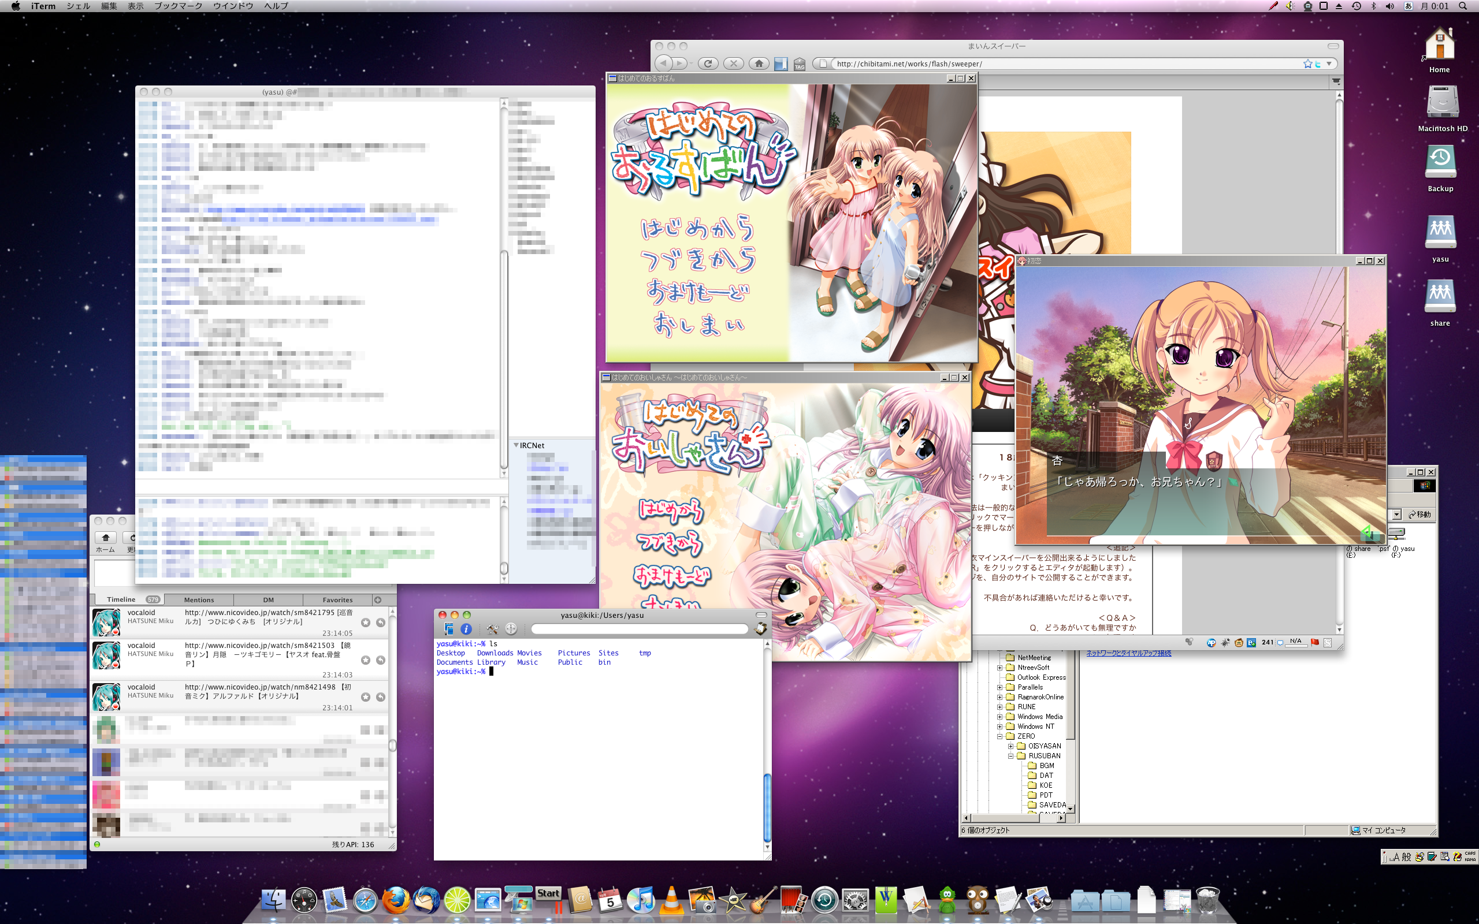
Task: Open the URL bar history dropdown arrow
Action: [1329, 64]
